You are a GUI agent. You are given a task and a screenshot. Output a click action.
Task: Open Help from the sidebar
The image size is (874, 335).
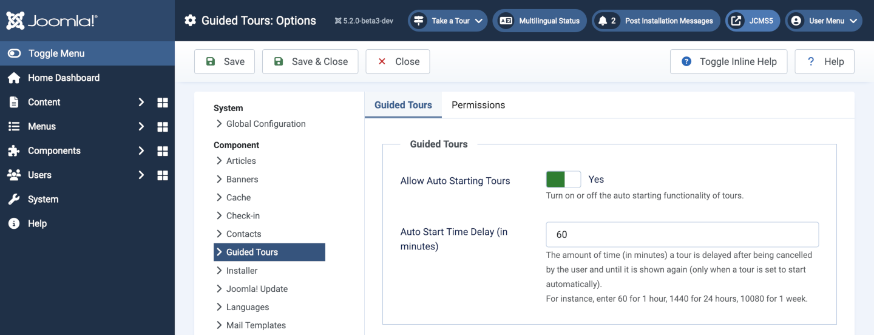(37, 223)
